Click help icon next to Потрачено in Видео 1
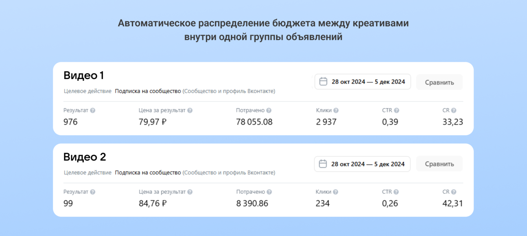 pyautogui.click(x=269, y=111)
